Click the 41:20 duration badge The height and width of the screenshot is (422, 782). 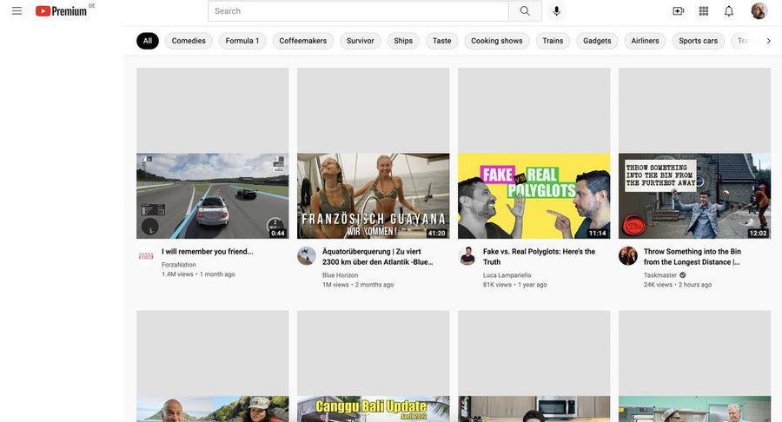436,234
